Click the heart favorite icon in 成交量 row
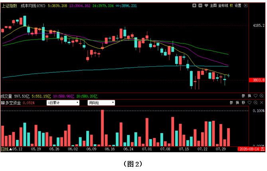The width and height of the screenshot is (267, 171). click(255, 96)
